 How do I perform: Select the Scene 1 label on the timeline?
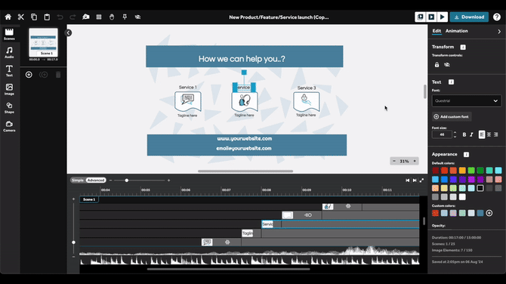pos(89,199)
